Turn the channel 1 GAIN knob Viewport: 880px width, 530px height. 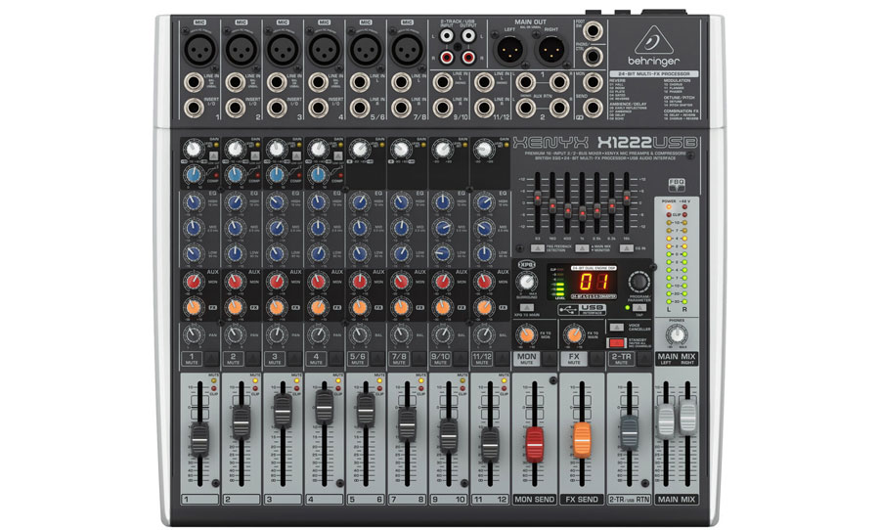(x=193, y=150)
